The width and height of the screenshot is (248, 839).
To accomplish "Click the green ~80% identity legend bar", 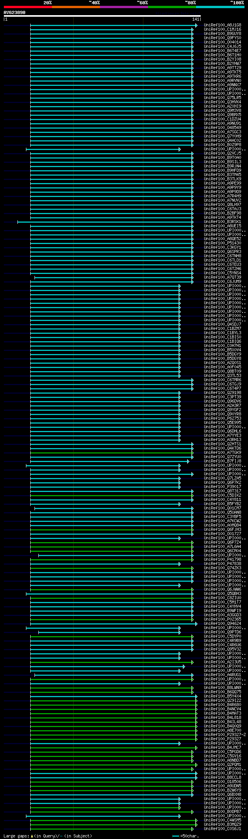I will tap(172, 7).
